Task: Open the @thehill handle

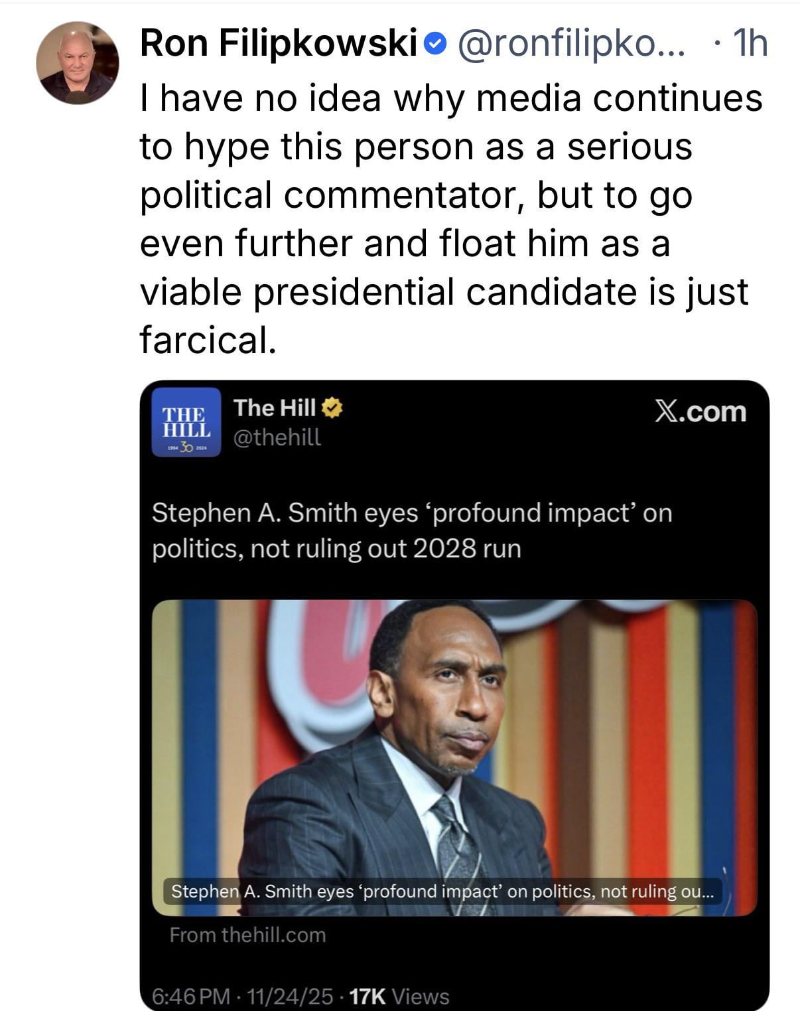Action: click(277, 437)
